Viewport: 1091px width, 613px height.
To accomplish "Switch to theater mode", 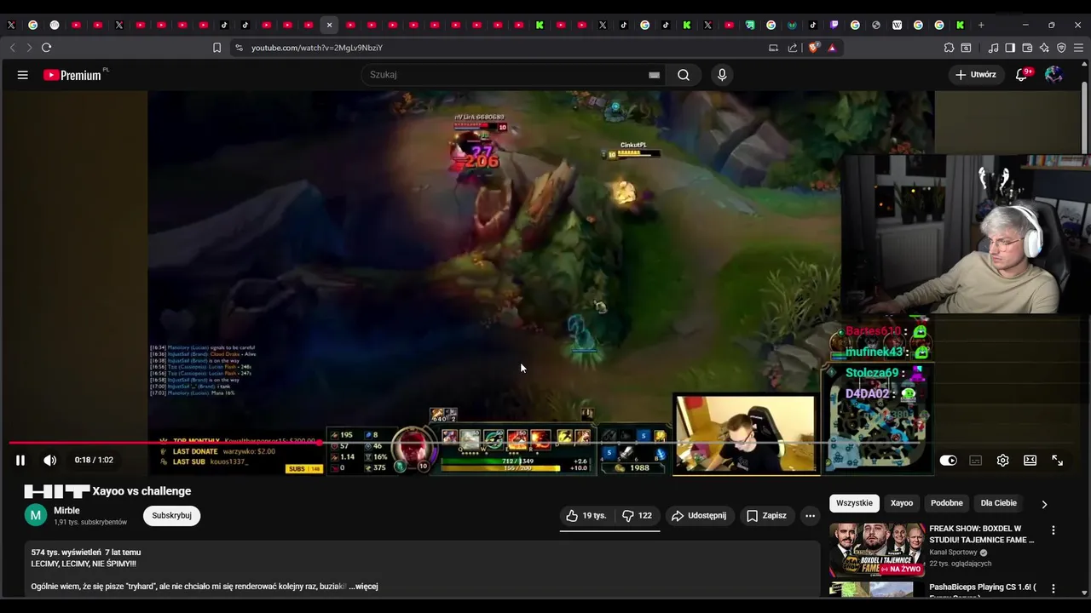I will (x=1030, y=460).
